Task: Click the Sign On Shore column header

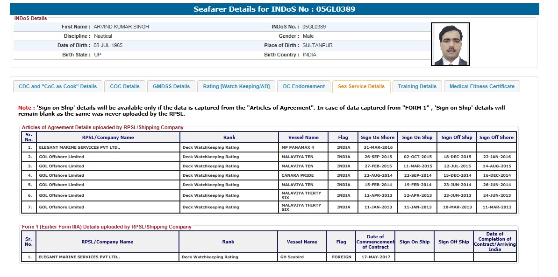Action: (378, 137)
